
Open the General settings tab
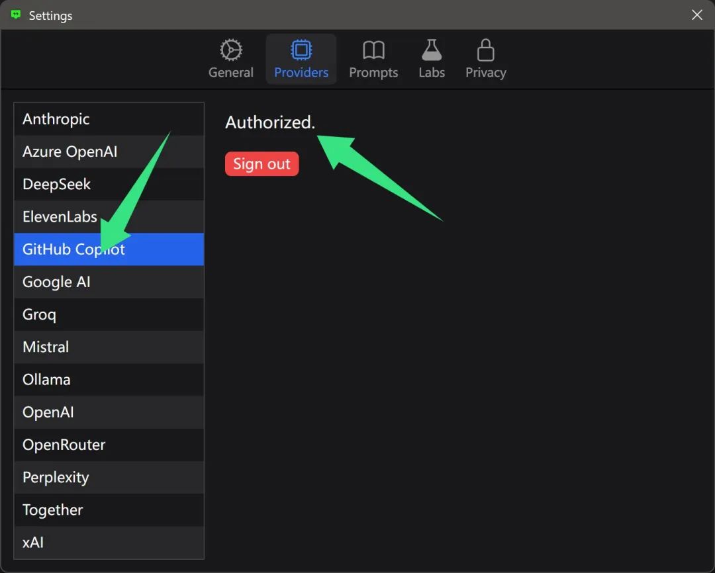(x=231, y=60)
